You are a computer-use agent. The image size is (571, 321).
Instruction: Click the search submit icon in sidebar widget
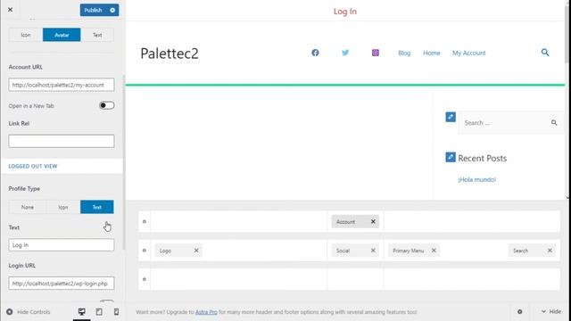pyautogui.click(x=554, y=123)
